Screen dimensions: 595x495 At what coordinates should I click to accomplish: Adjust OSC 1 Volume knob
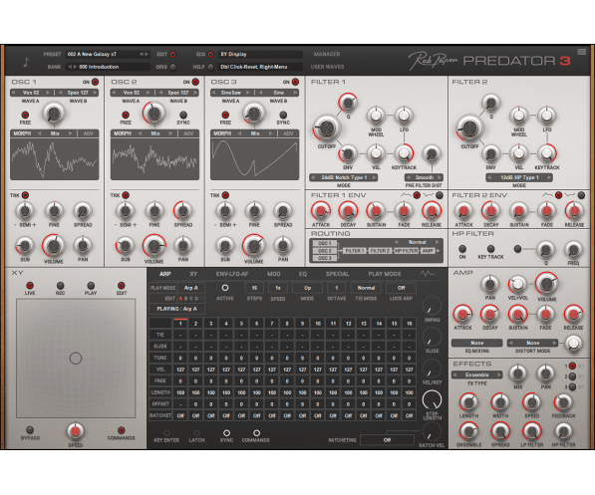click(54, 245)
